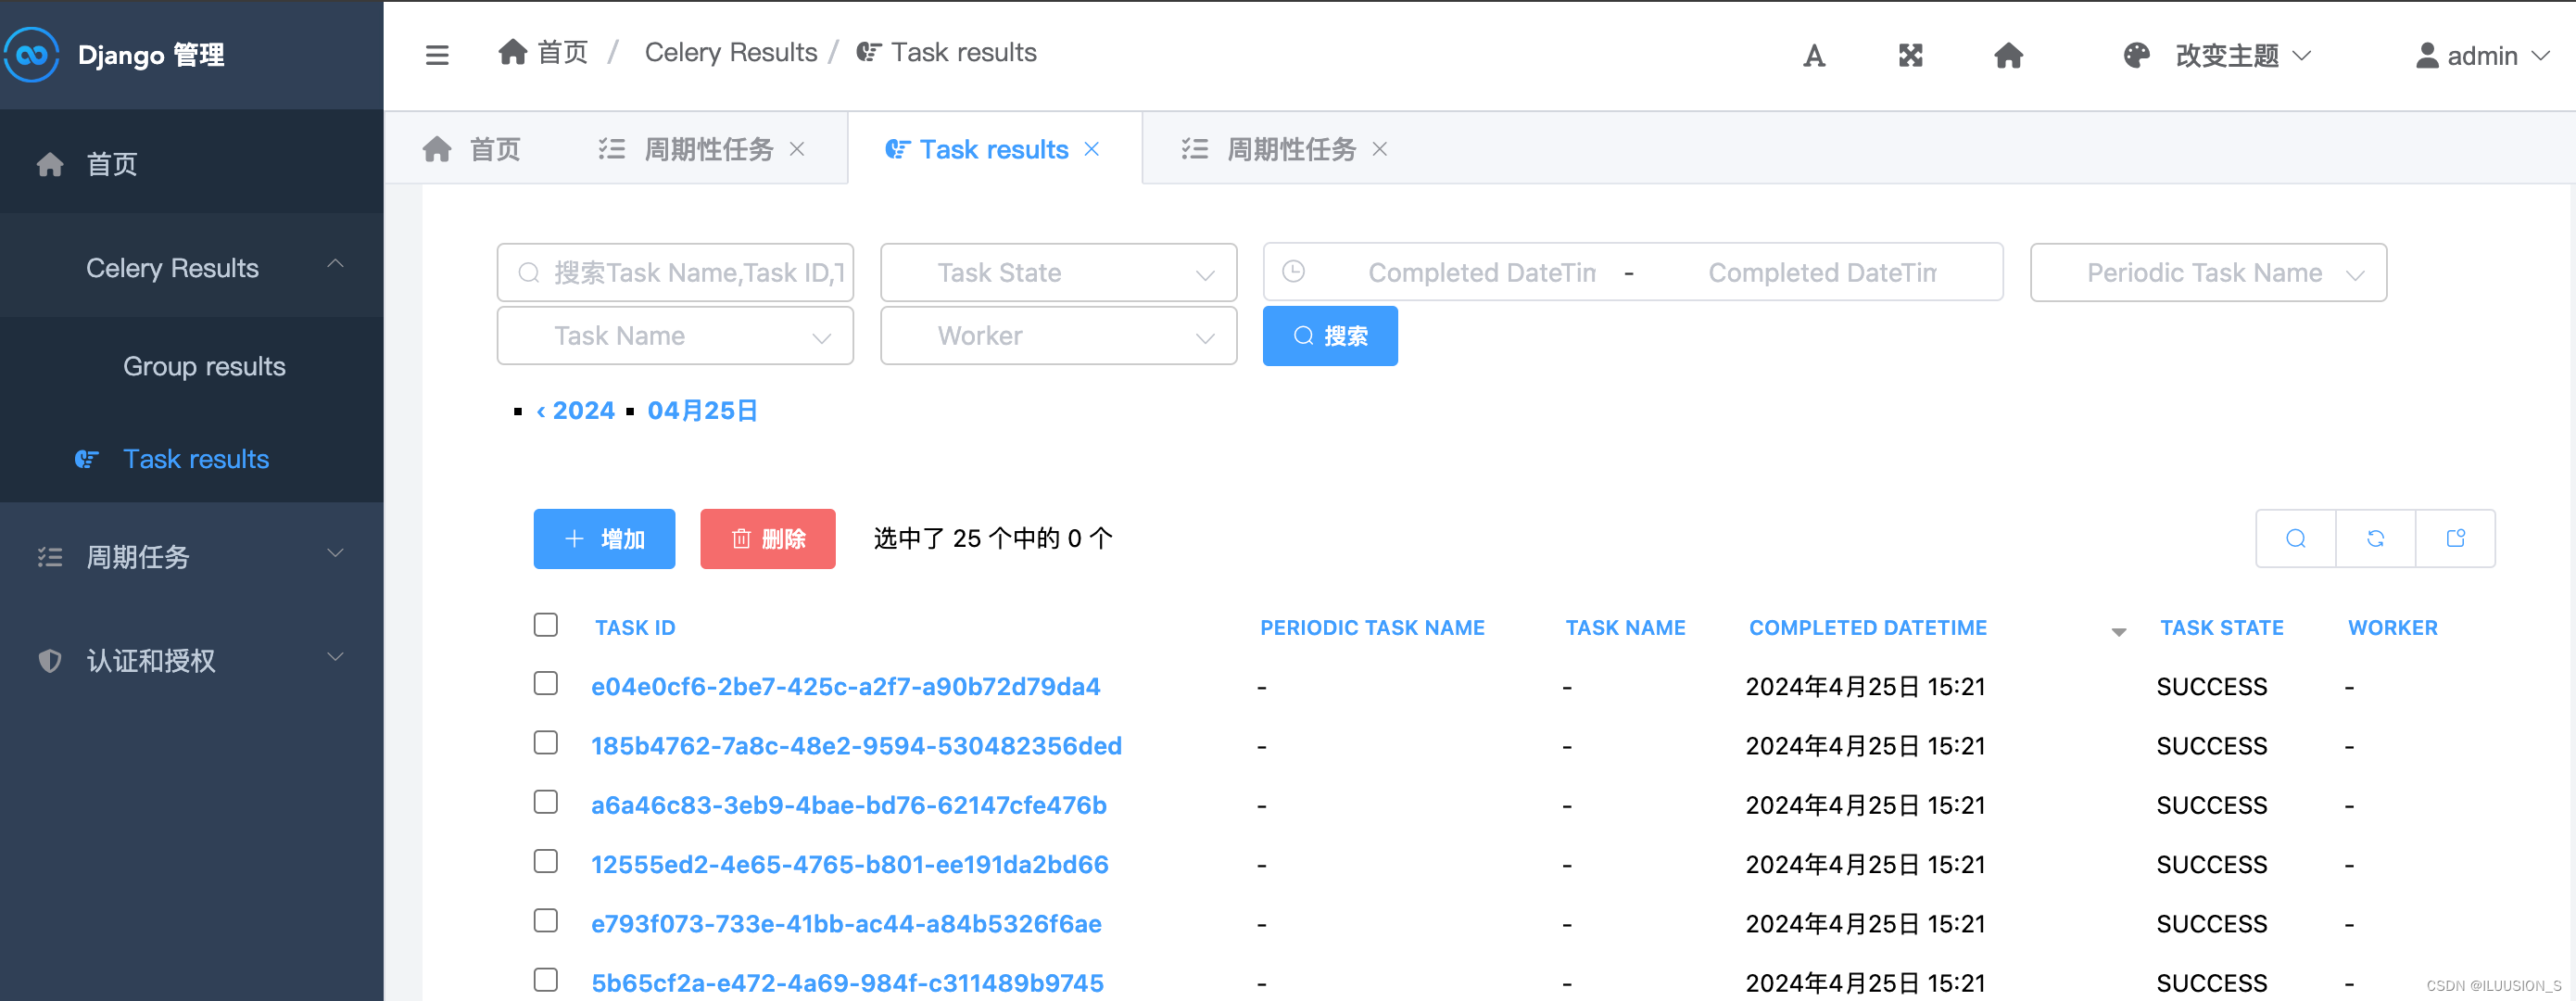Click the sort arrow on Completed Datetime column
The height and width of the screenshot is (1001, 2576).
click(x=2118, y=631)
